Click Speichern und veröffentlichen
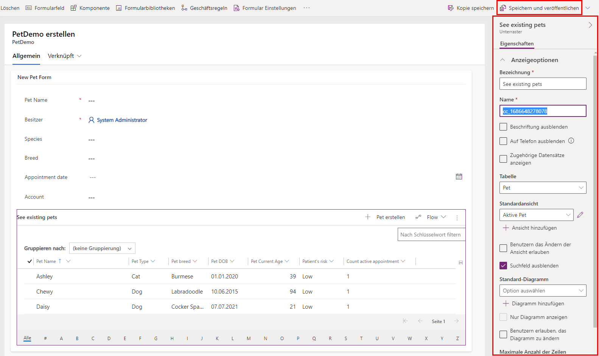 coord(540,8)
